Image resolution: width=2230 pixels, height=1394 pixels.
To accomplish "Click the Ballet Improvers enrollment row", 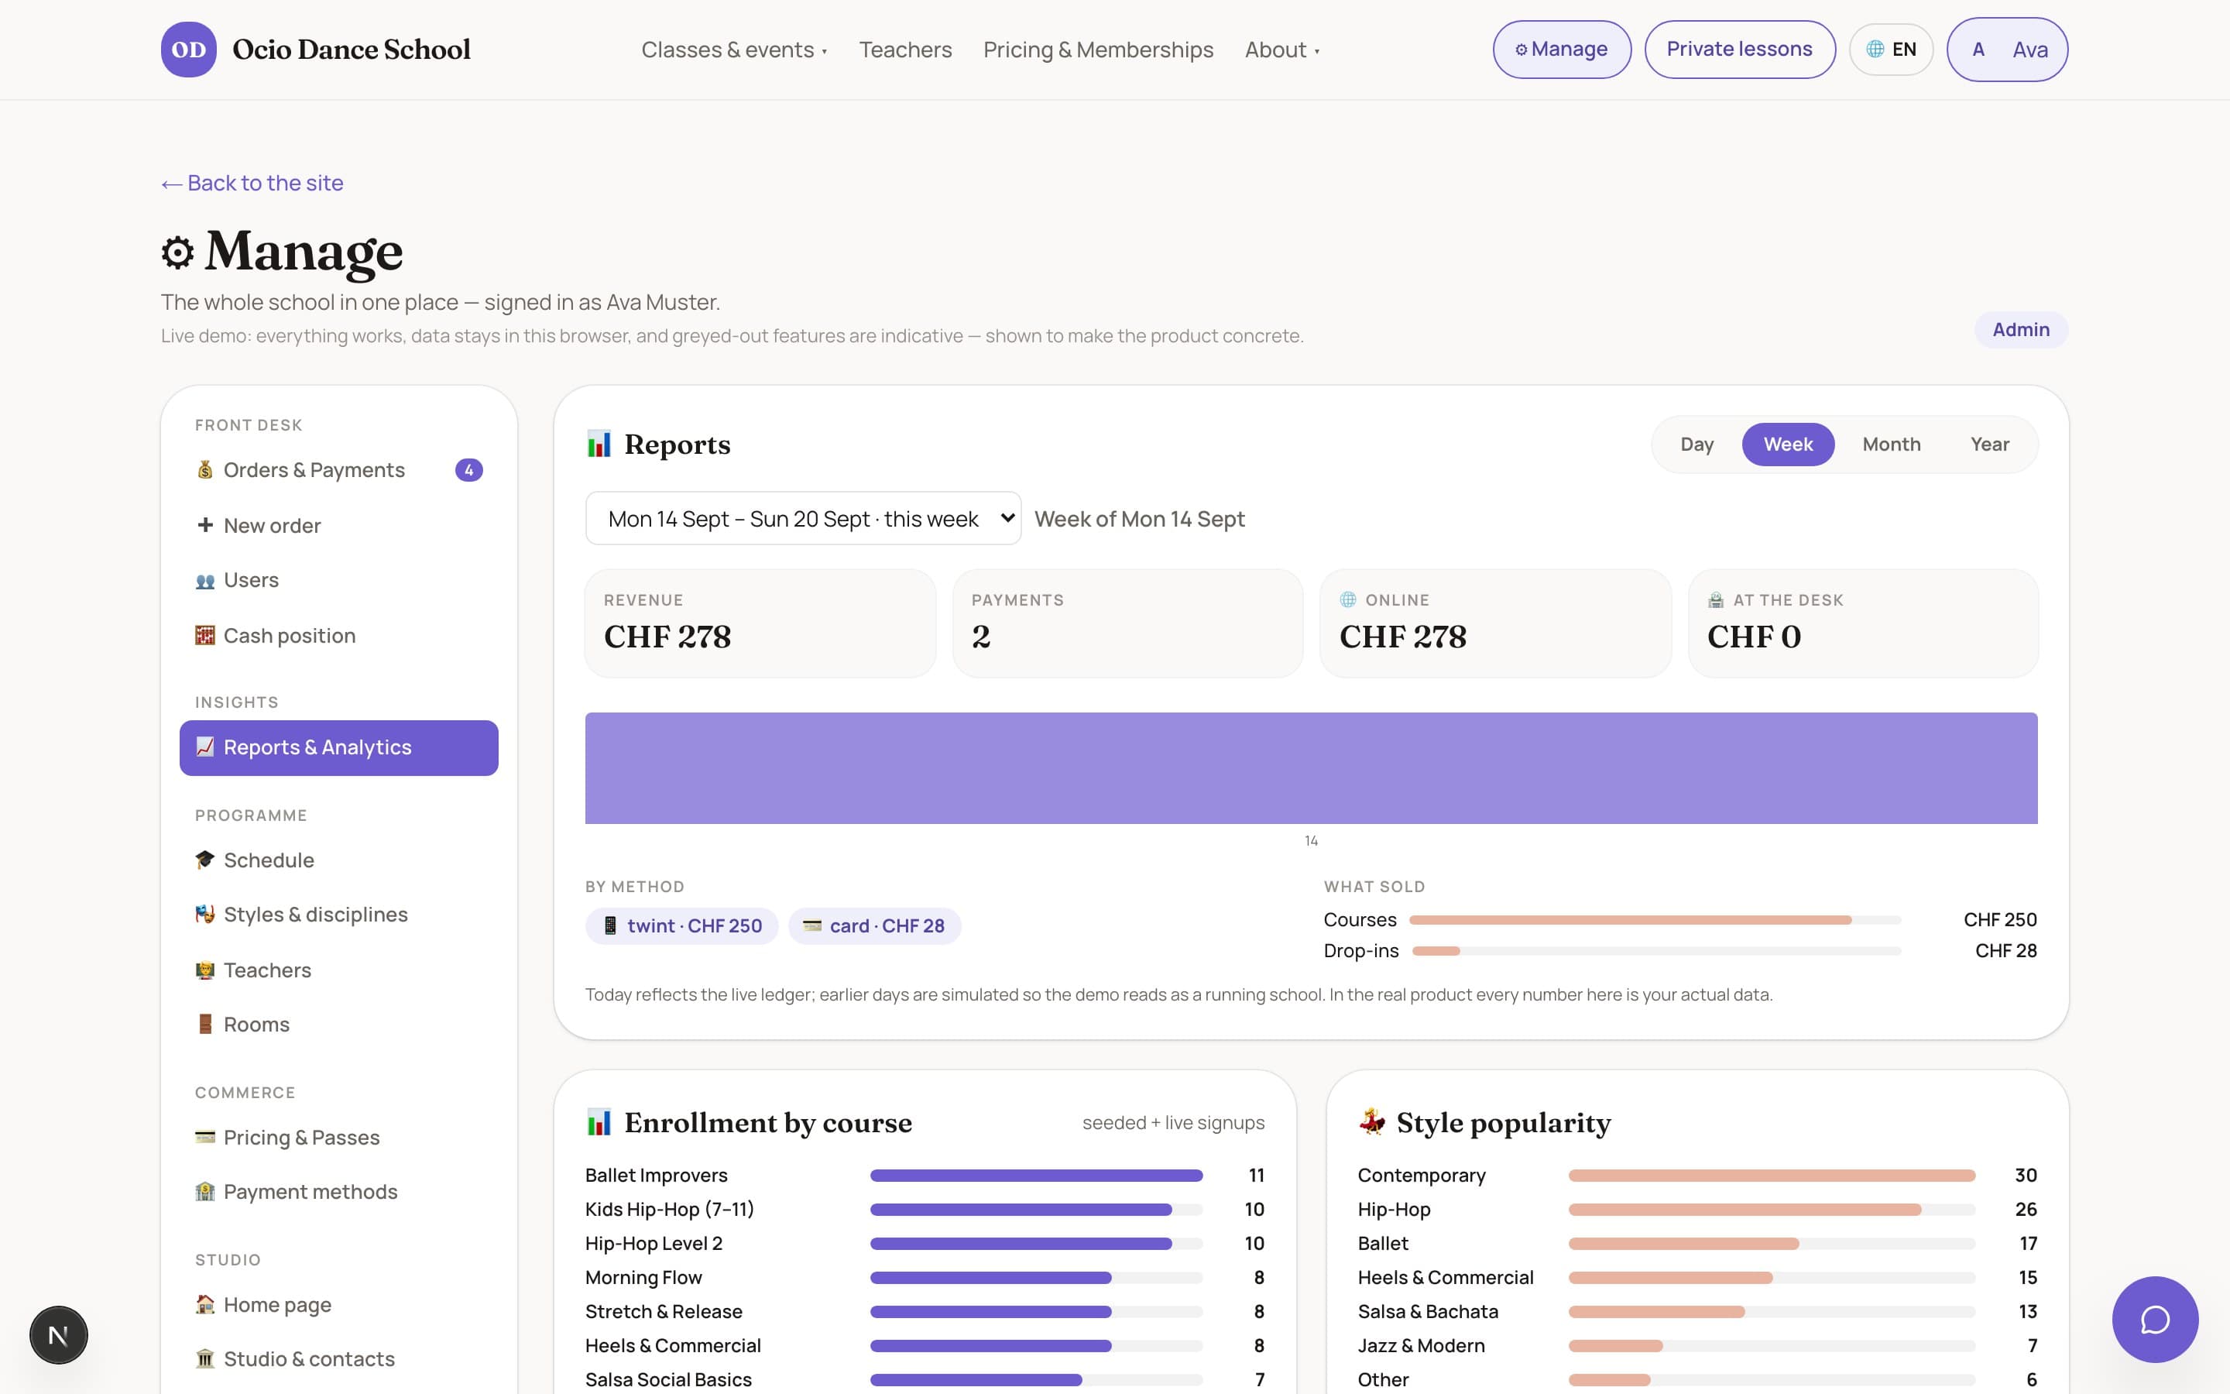I will tap(925, 1176).
